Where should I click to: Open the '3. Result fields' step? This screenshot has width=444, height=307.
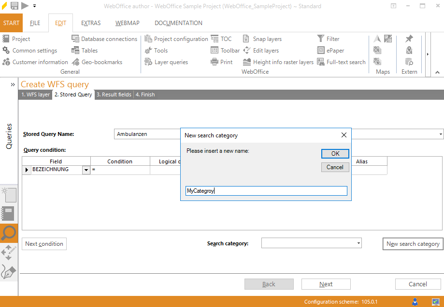tap(114, 94)
